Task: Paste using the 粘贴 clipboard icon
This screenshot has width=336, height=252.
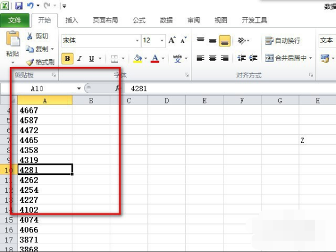Action: pyautogui.click(x=13, y=39)
